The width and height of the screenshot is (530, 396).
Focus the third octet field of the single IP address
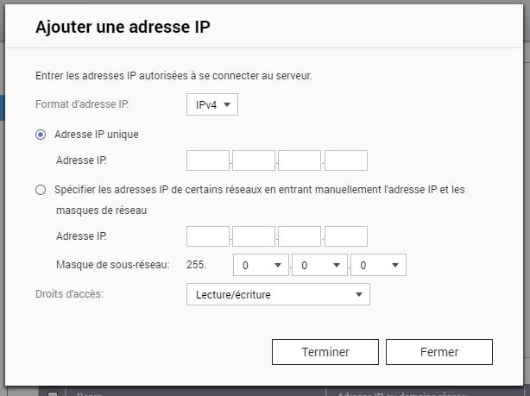point(300,160)
